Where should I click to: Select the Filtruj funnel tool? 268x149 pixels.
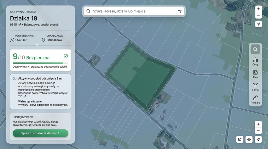pos(255,87)
